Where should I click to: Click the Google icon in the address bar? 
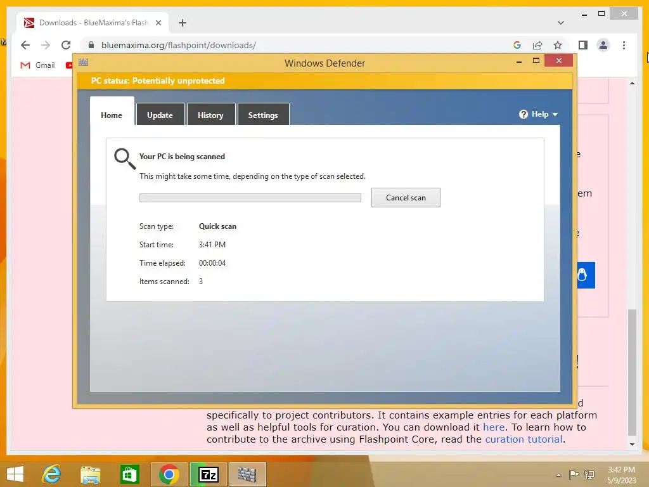[517, 45]
